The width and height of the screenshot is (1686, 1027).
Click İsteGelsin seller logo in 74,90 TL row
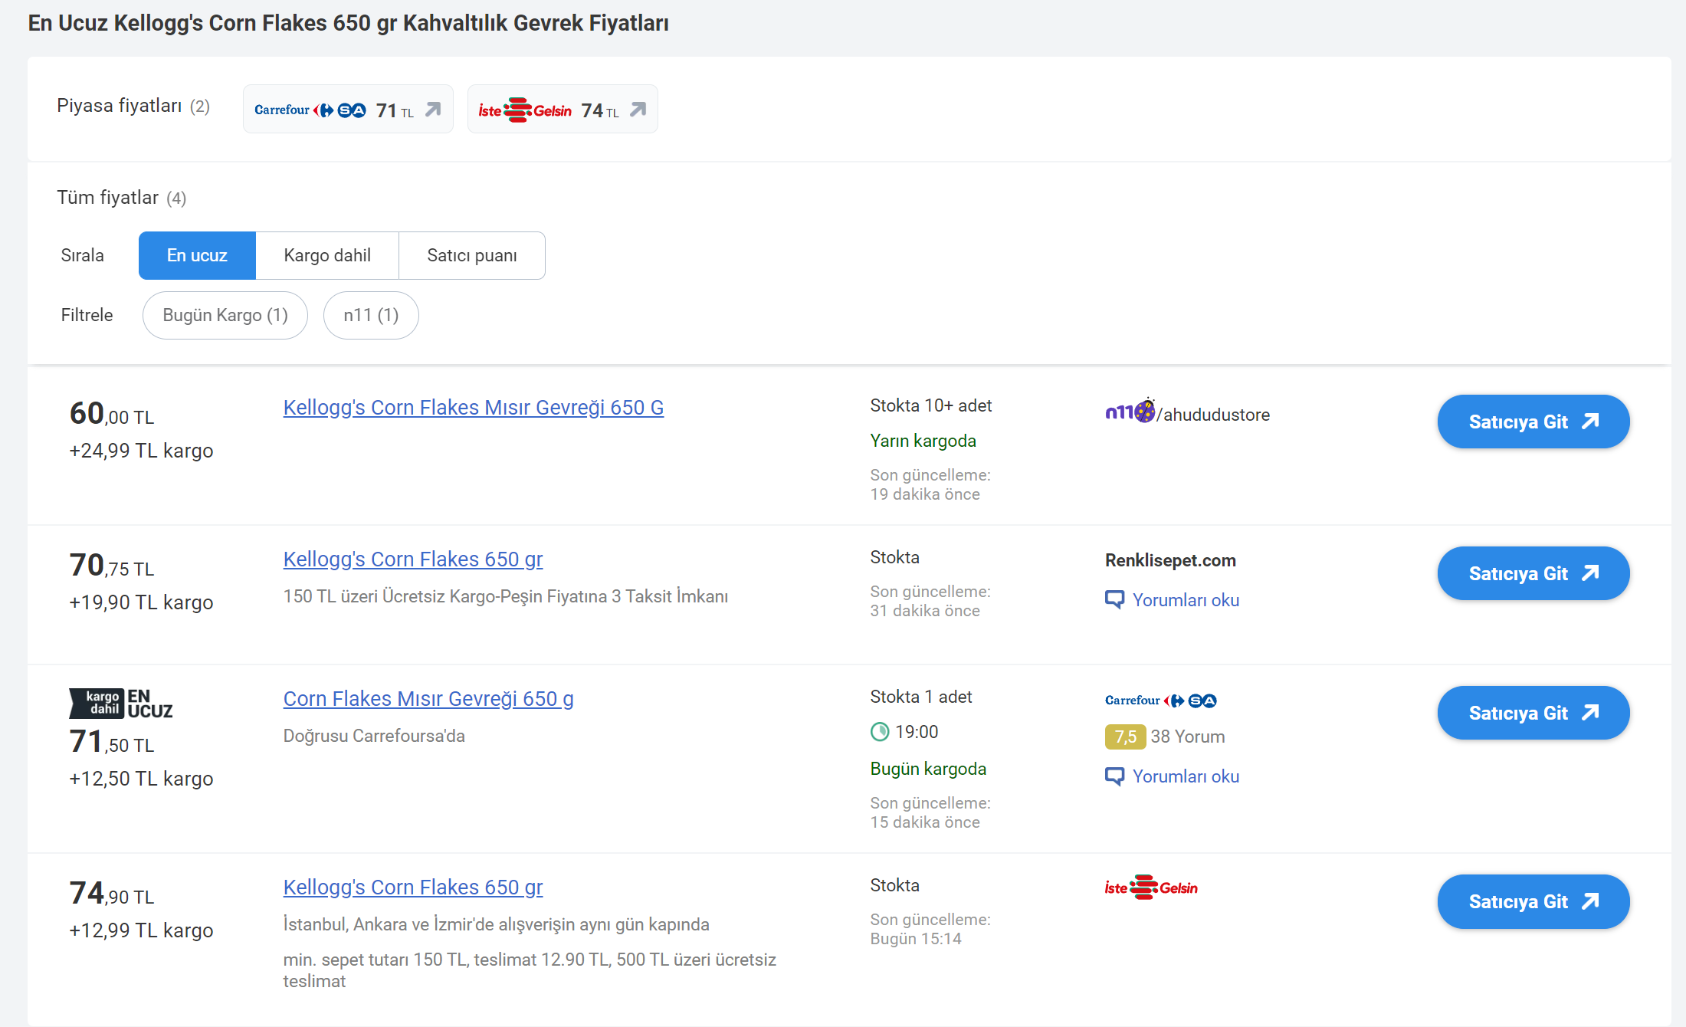tap(1151, 888)
